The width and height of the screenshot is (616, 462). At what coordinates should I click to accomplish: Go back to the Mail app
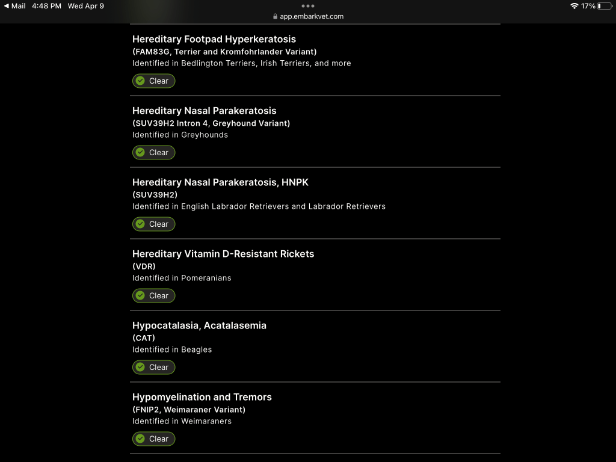tap(15, 6)
